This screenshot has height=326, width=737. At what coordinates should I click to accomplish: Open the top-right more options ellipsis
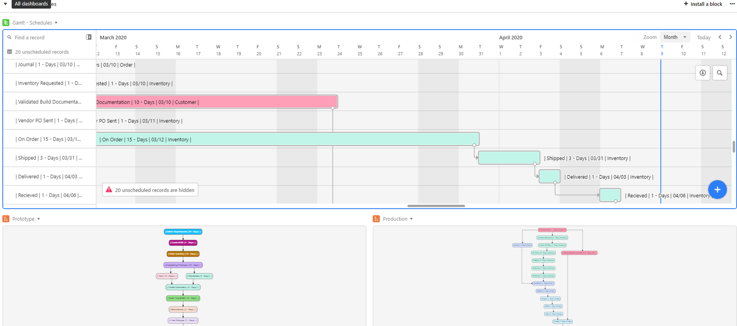tap(732, 4)
